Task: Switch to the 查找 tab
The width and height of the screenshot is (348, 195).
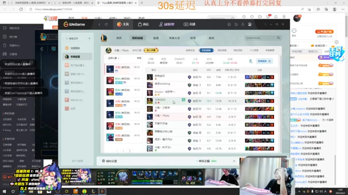Action: [x=211, y=38]
